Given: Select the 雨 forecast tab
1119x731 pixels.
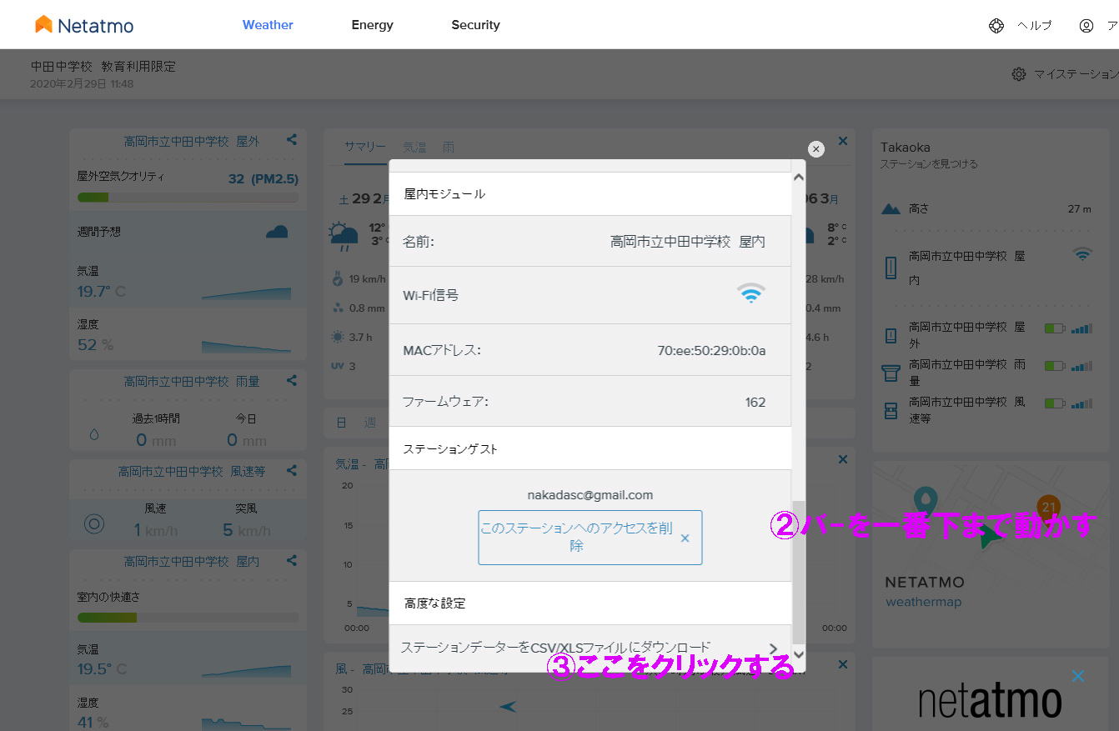Looking at the screenshot, I should 449,147.
